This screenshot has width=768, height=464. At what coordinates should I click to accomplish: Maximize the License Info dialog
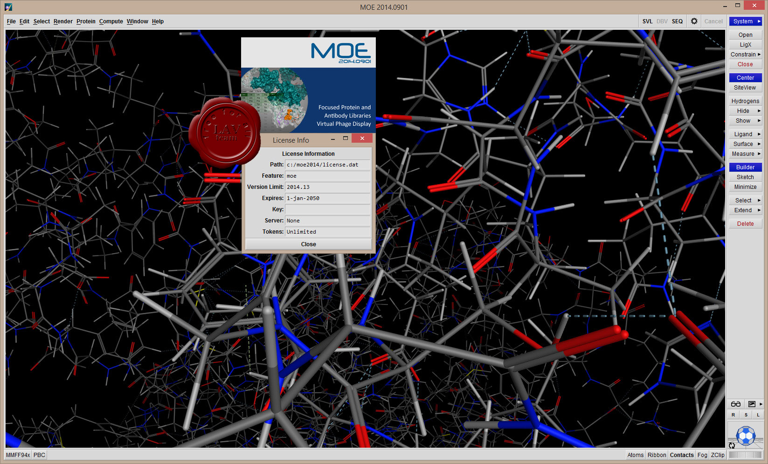pyautogui.click(x=345, y=139)
